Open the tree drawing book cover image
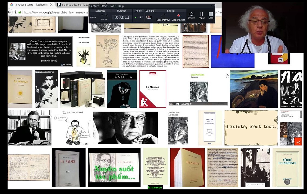Viewport: 307px width, 194px height. point(107,51)
